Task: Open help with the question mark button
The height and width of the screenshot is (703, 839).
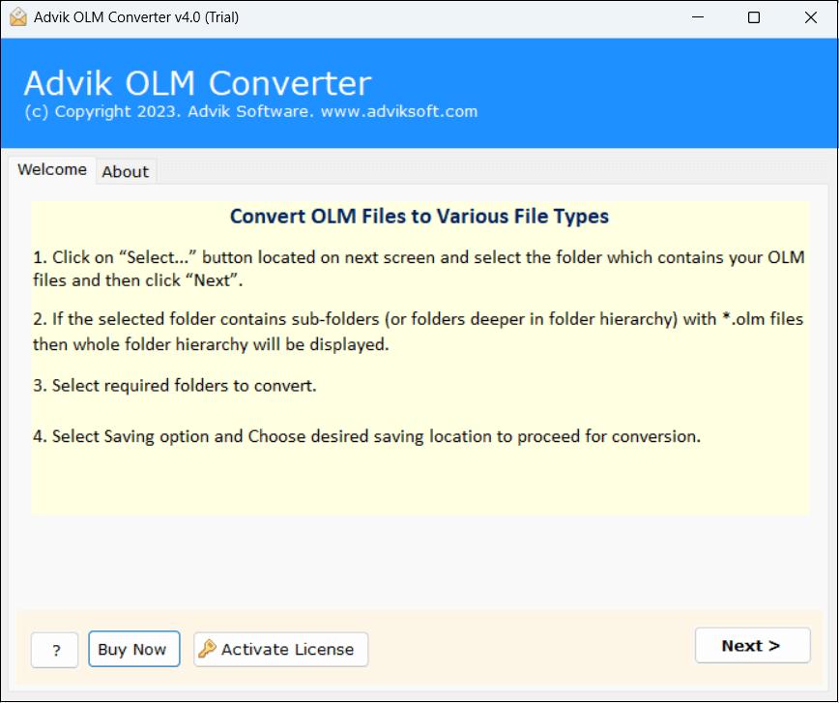Action: (54, 650)
